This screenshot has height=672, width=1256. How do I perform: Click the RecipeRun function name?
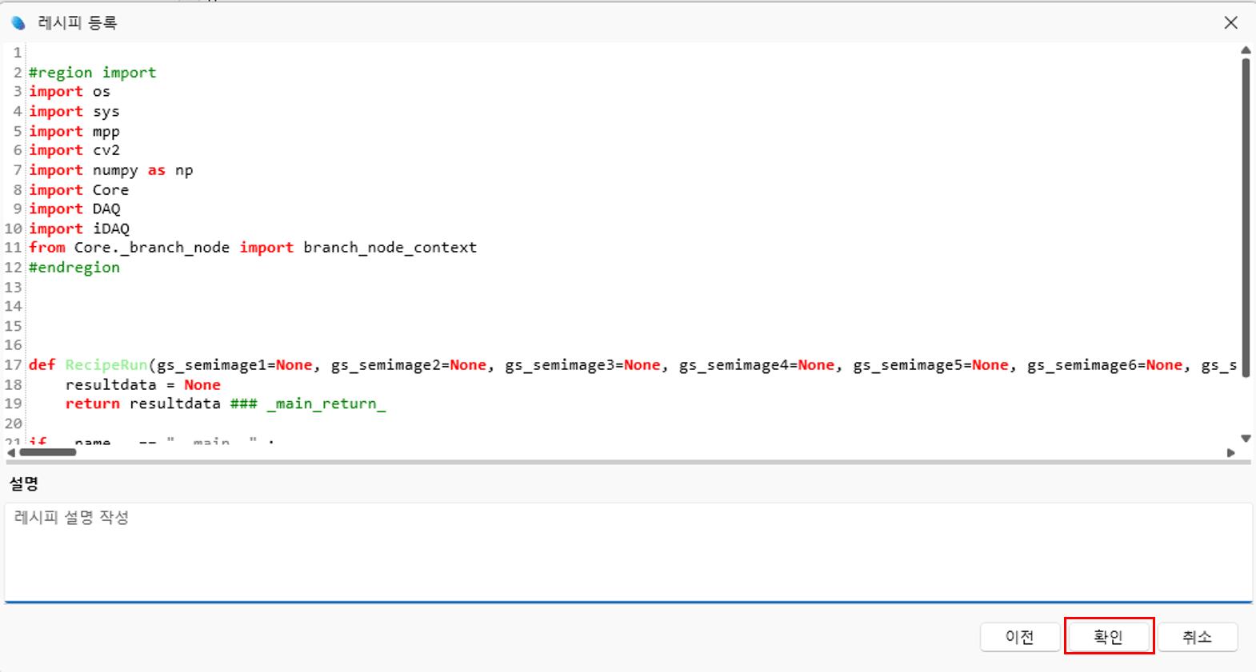pyautogui.click(x=106, y=365)
